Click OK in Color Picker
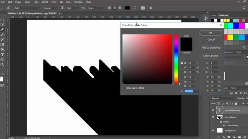 coord(211,32)
